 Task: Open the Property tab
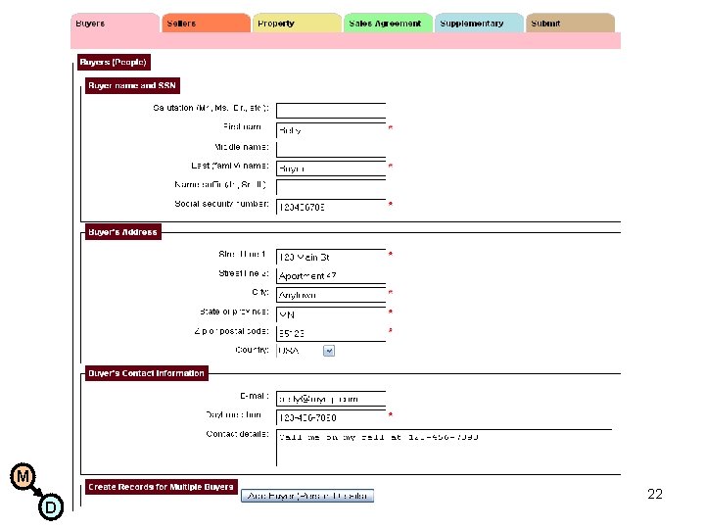coord(297,23)
